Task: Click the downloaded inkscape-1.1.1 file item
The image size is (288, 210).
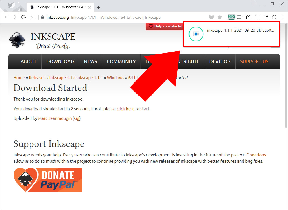Action: pos(232,34)
